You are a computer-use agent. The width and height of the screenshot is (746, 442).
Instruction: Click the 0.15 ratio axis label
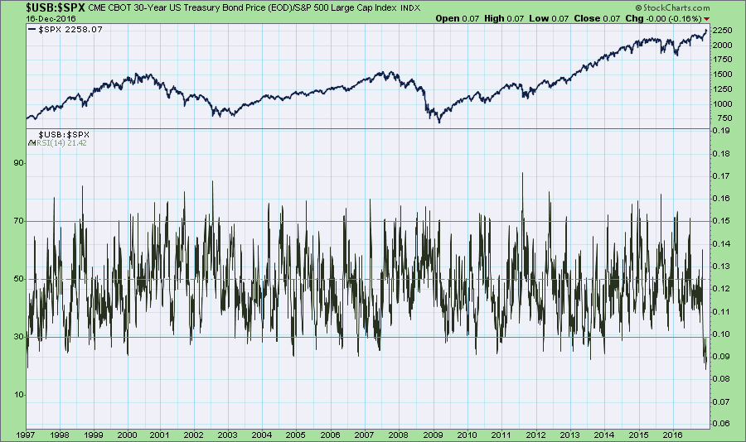(721, 221)
